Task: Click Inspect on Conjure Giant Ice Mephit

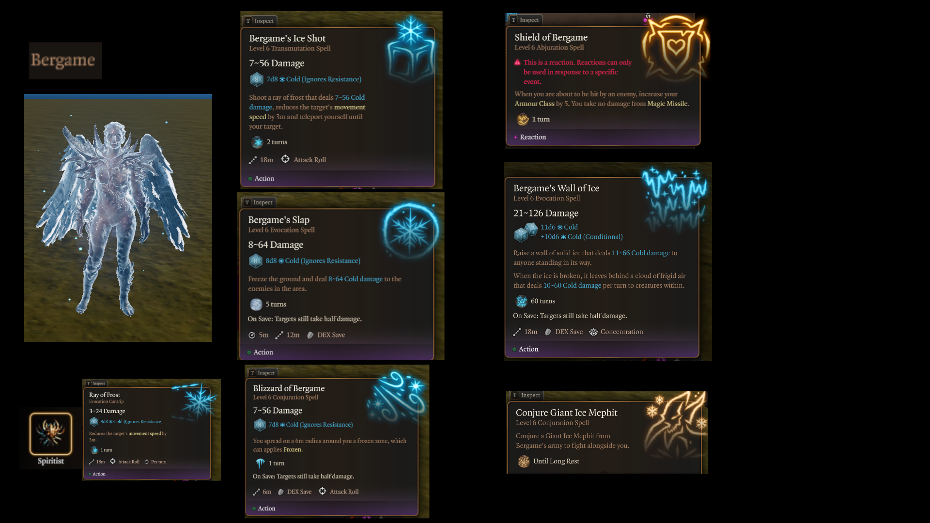Action: (x=527, y=395)
